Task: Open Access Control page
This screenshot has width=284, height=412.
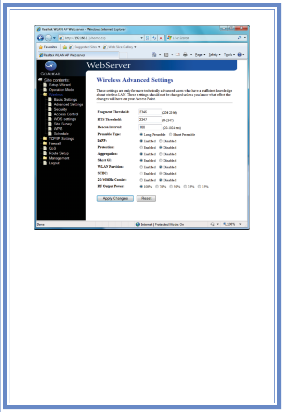Action: pyautogui.click(x=66, y=114)
